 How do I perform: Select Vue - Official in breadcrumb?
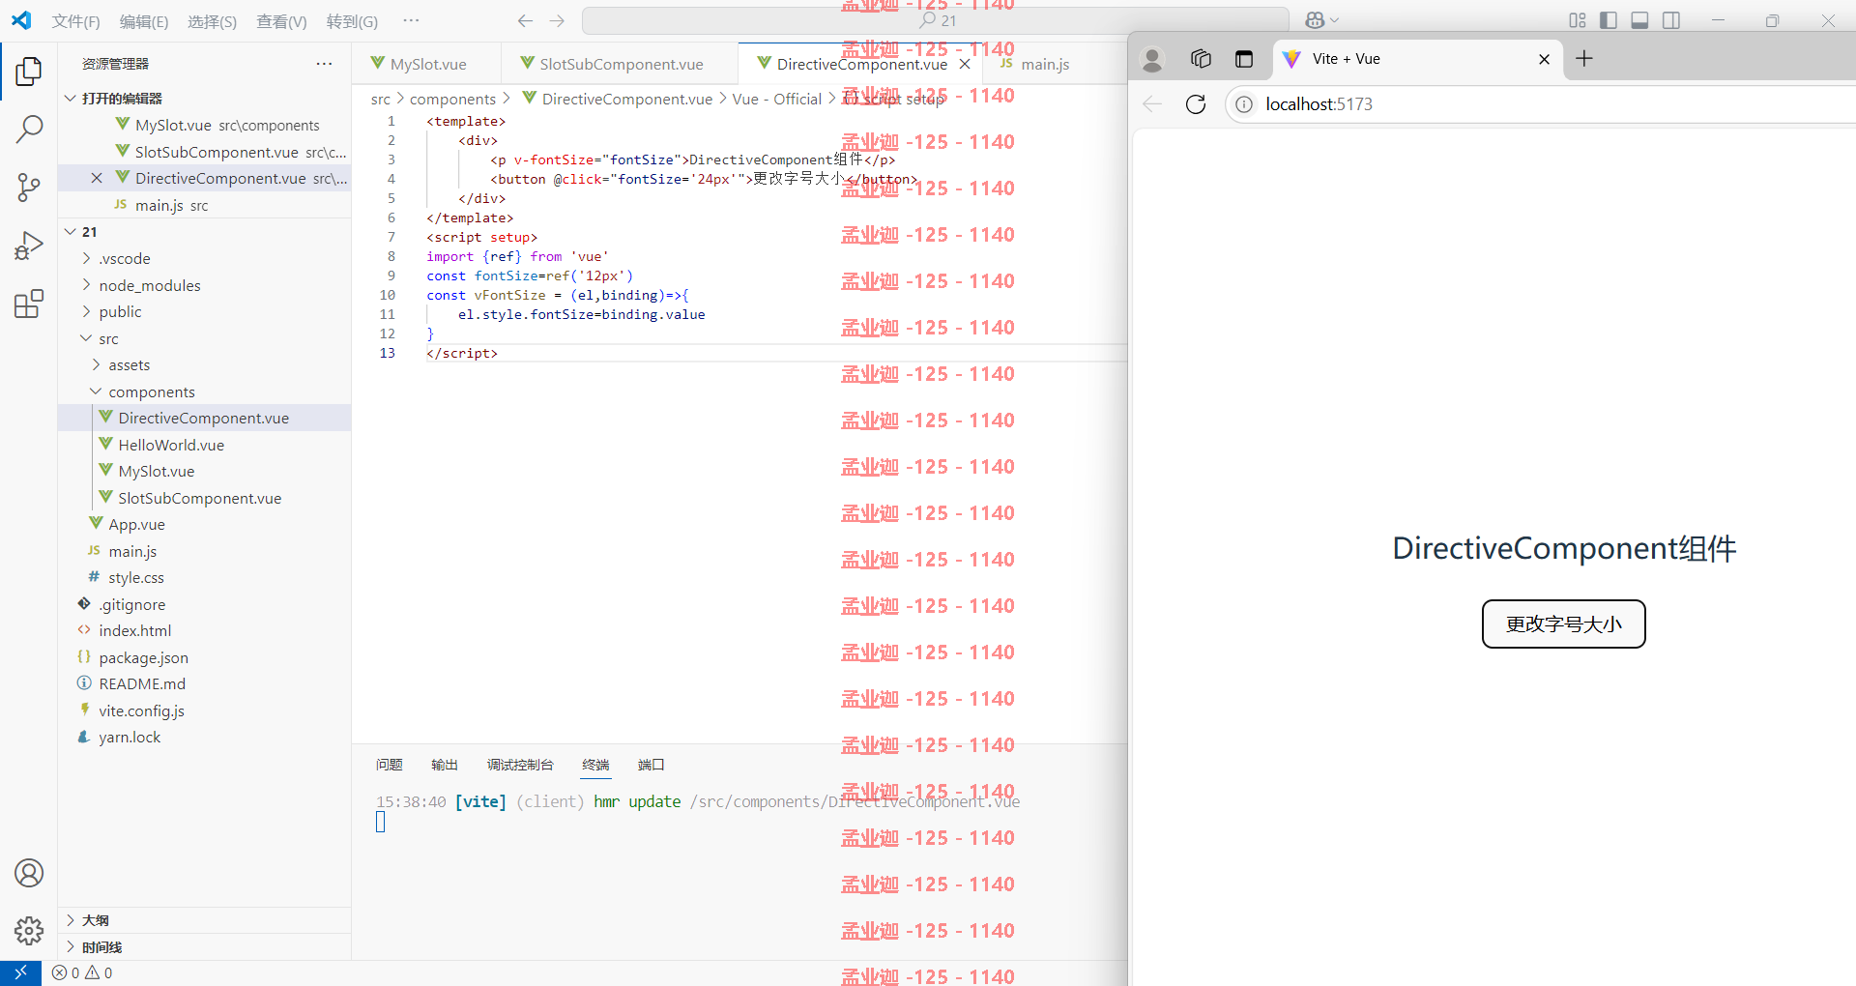776,99
